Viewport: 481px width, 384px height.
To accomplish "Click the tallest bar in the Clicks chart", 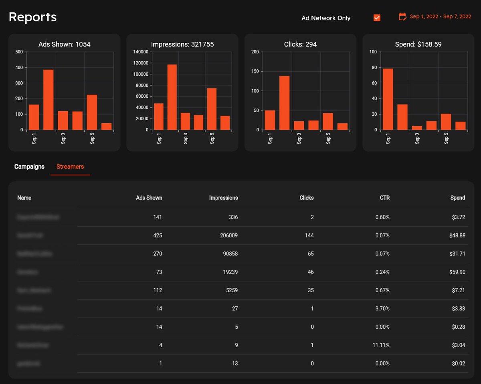I will 285,103.
